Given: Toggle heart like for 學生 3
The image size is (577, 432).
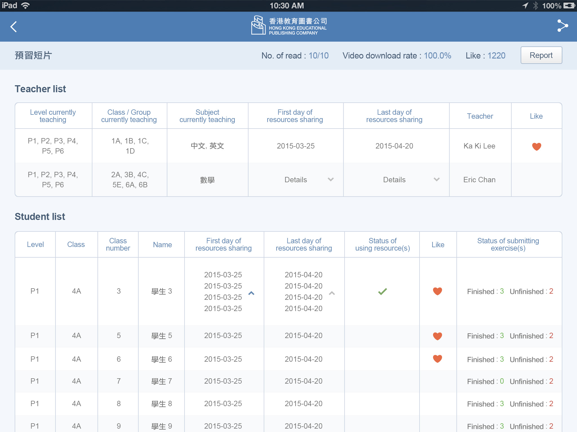Looking at the screenshot, I should point(437,291).
